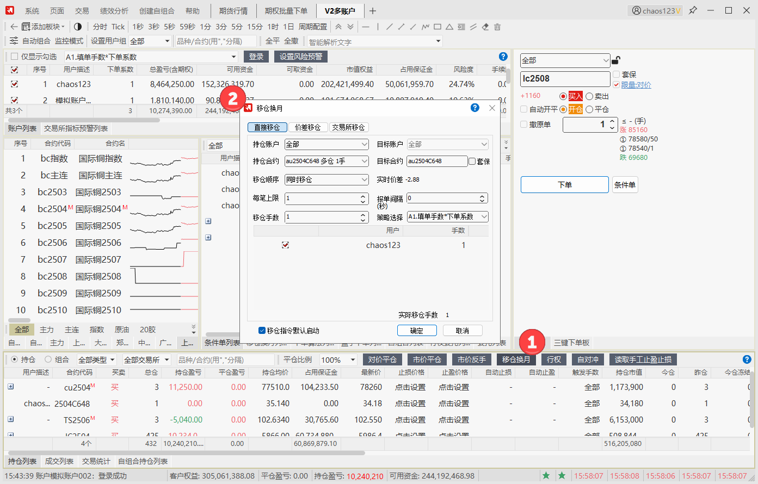The height and width of the screenshot is (484, 758).
Task: Click the lc2508 contract code input field
Action: coord(565,79)
